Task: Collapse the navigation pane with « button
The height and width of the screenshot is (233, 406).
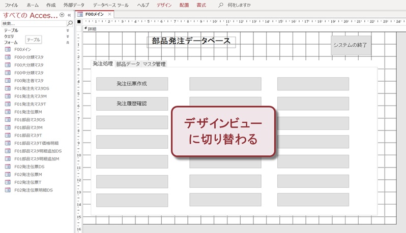Action: click(70, 15)
